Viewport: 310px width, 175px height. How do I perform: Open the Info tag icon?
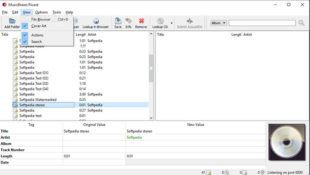coord(128,21)
